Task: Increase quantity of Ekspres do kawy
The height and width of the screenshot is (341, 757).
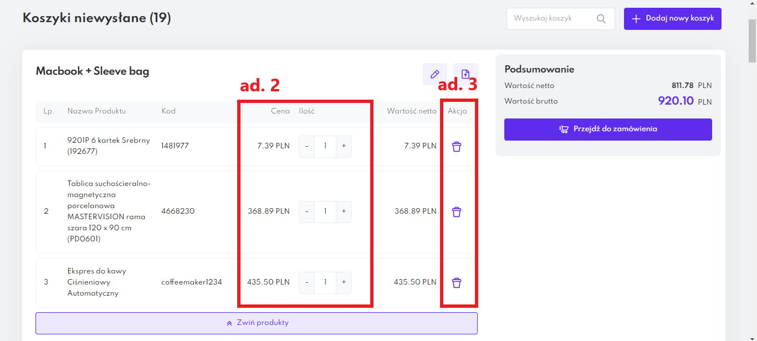Action: (344, 283)
